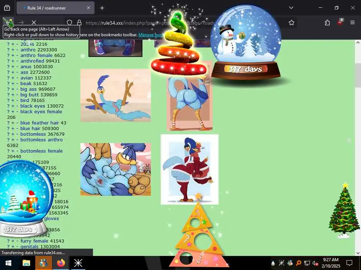The height and width of the screenshot is (270, 361).
Task: Open the wiki question mark for beak
Action: pyautogui.click(x=8, y=84)
